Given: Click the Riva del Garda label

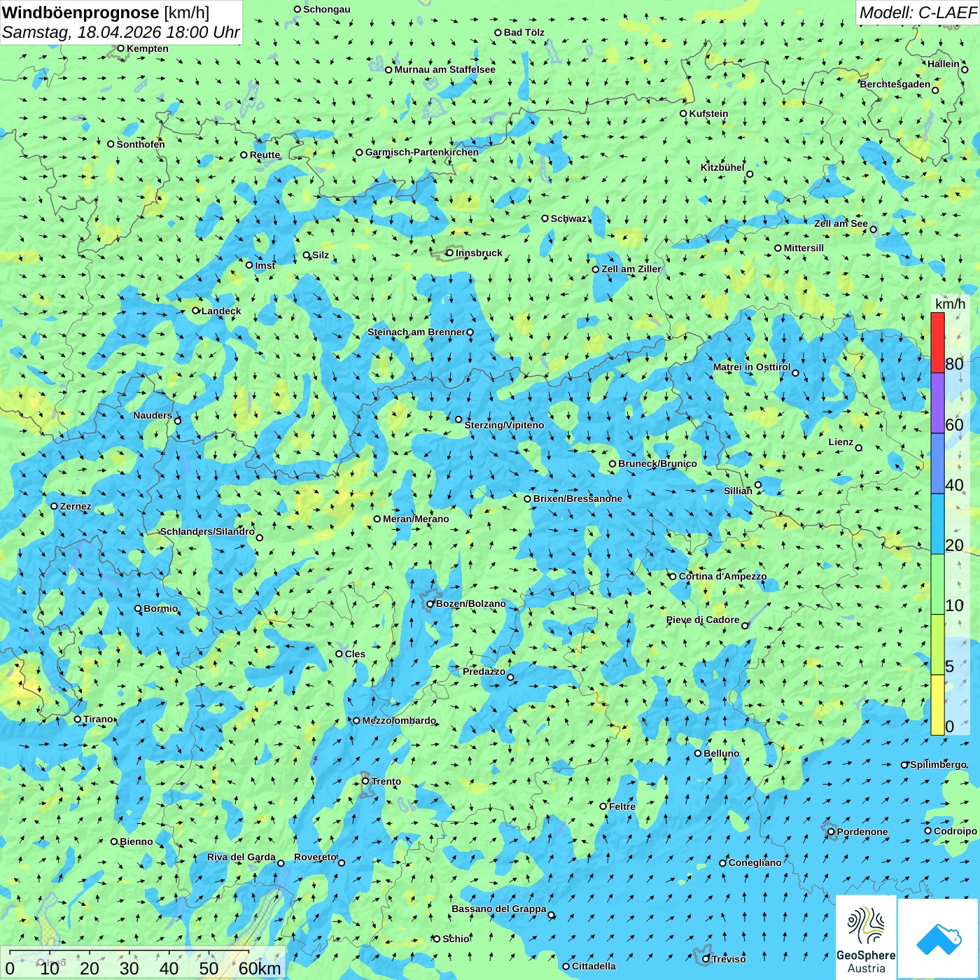Looking at the screenshot, I should click(241, 857).
